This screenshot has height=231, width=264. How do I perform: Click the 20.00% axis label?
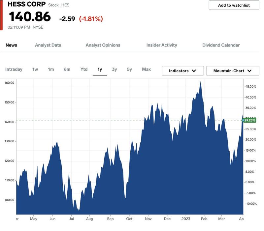pos(250,139)
